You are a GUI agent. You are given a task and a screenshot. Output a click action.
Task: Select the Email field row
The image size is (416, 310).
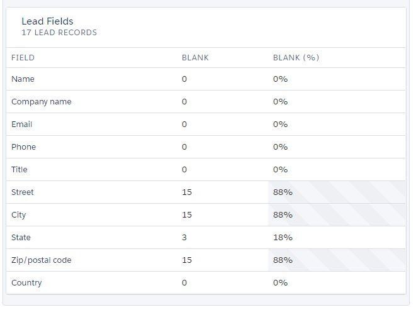click(206, 124)
